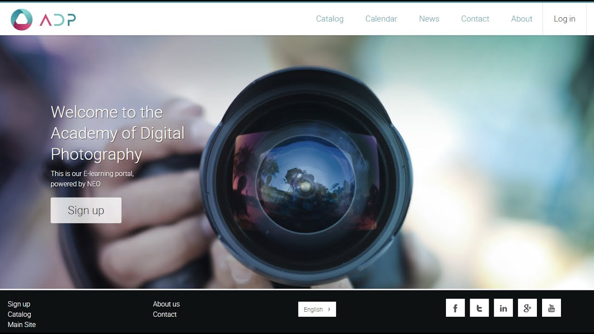Go to News in the navigation bar
Viewport: 594px width, 334px height.
pos(429,19)
